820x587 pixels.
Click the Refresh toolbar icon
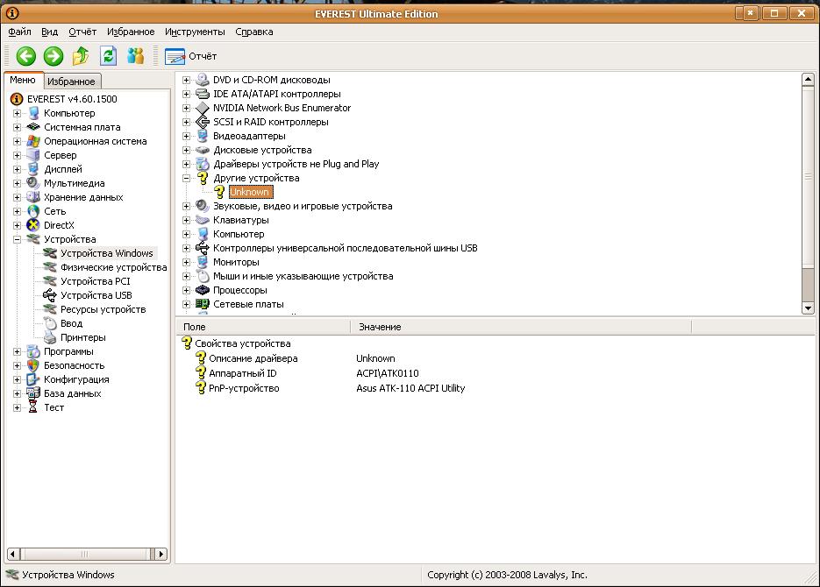click(108, 56)
